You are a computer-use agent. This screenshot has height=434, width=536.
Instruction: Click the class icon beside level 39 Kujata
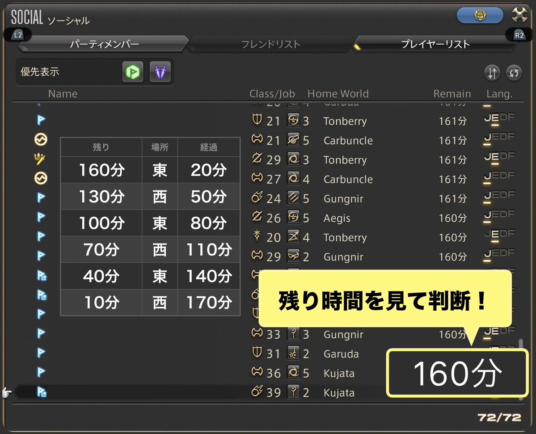[257, 391]
